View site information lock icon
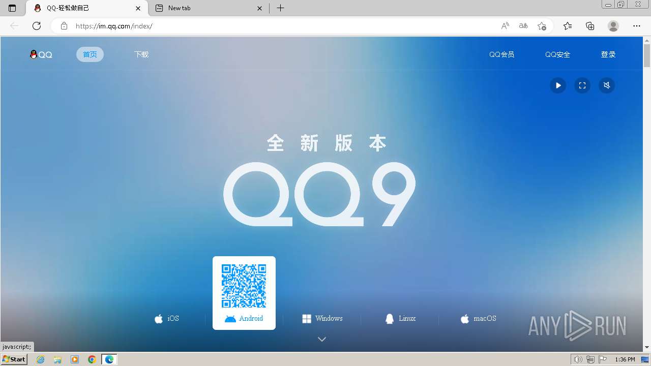Image resolution: width=651 pixels, height=366 pixels. pyautogui.click(x=64, y=26)
